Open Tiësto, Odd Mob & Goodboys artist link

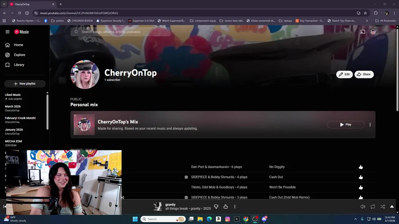(212, 187)
